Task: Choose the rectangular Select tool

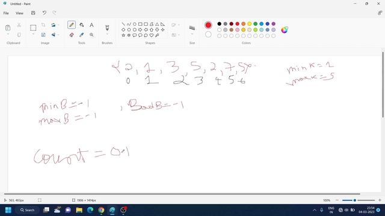Action: [x=33, y=28]
